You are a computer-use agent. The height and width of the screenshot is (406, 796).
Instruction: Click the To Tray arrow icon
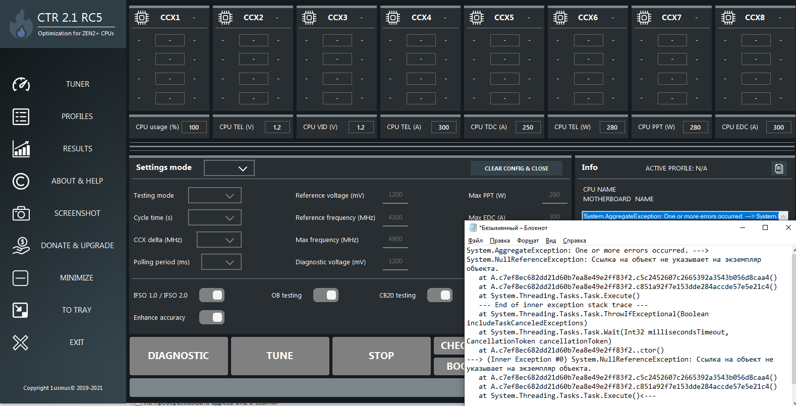(x=21, y=310)
